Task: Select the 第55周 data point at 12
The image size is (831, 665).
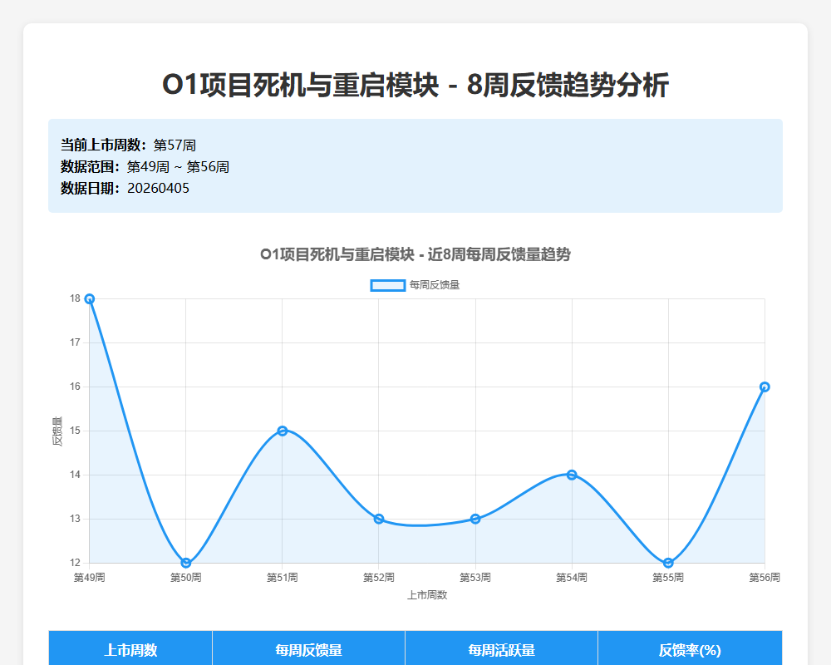Action: point(668,563)
